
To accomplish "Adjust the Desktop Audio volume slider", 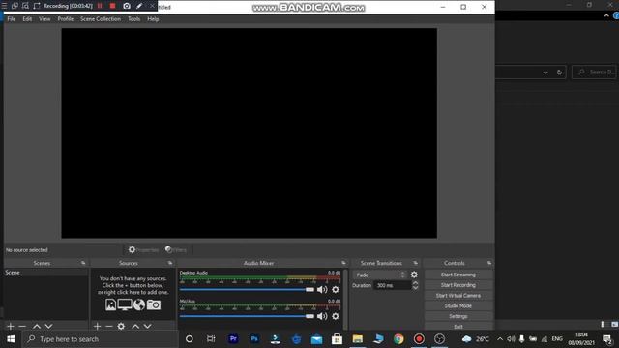I will [247, 290].
